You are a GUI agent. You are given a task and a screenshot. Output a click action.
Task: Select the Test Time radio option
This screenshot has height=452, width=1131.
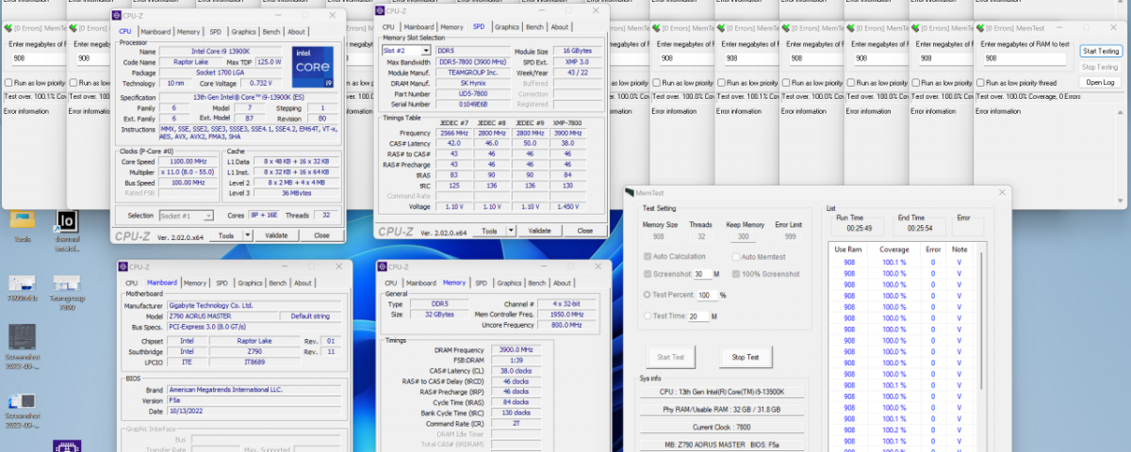click(x=647, y=316)
